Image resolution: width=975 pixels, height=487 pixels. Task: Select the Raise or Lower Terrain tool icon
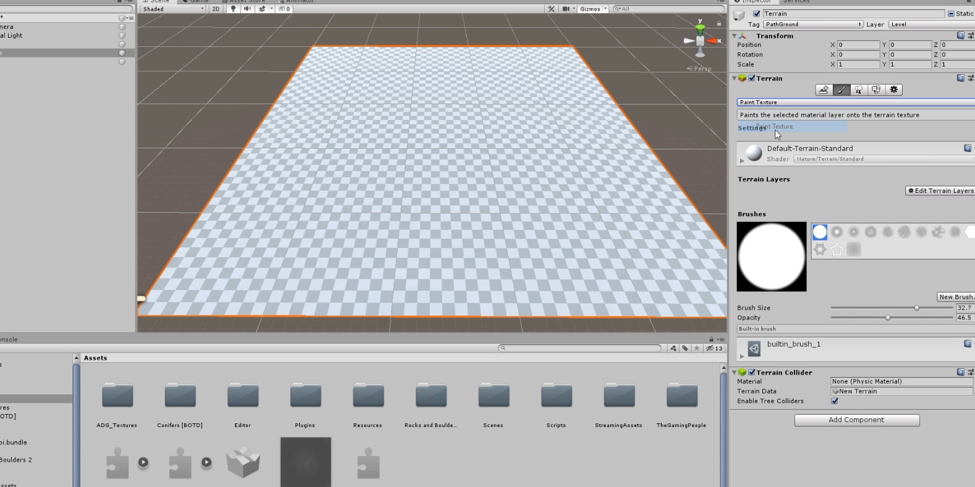824,90
